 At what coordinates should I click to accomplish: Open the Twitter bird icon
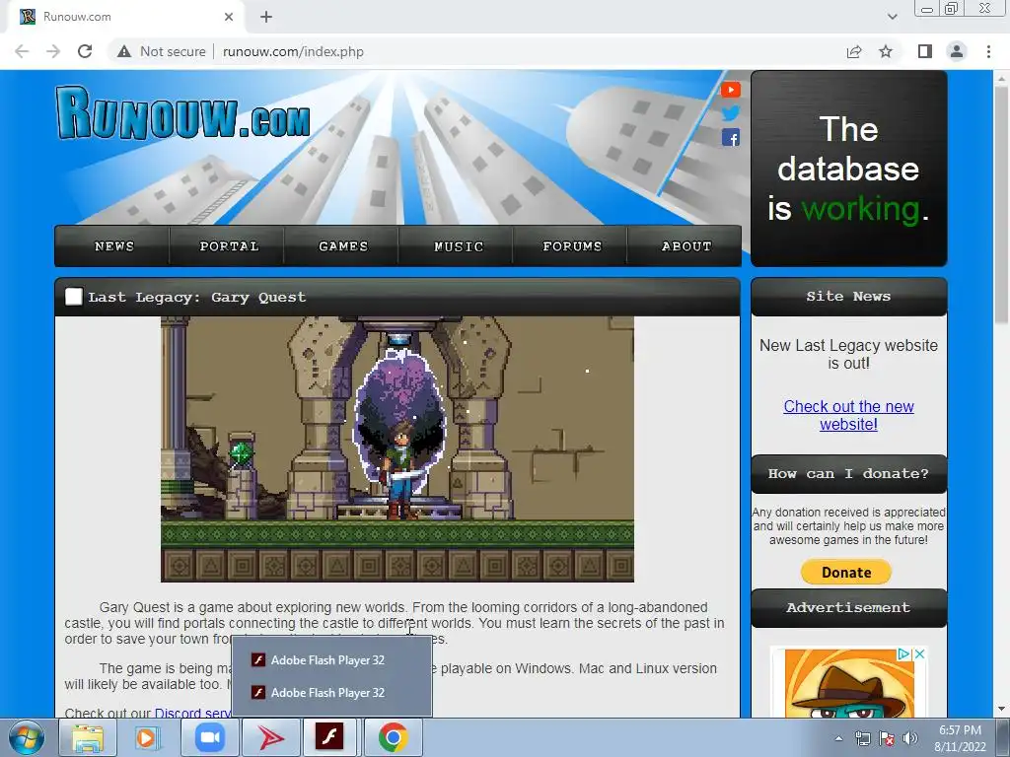click(731, 113)
